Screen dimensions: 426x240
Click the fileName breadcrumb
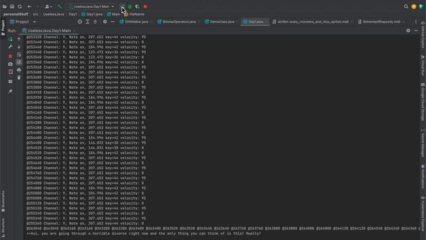click(134, 14)
